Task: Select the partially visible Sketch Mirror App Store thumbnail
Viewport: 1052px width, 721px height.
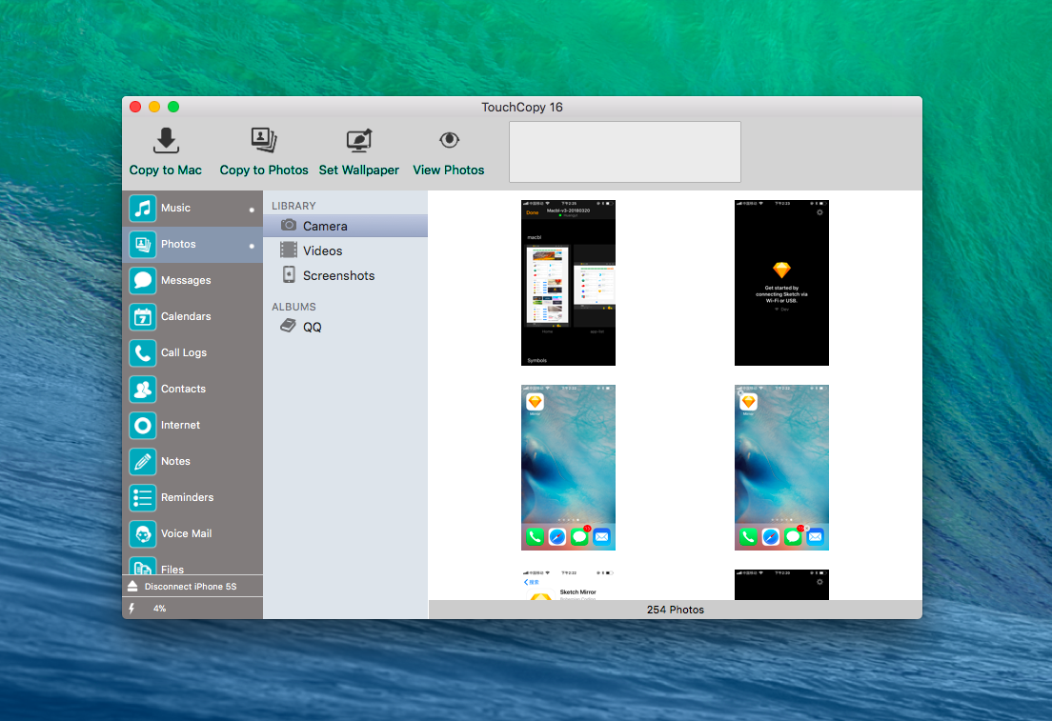Action: (568, 585)
